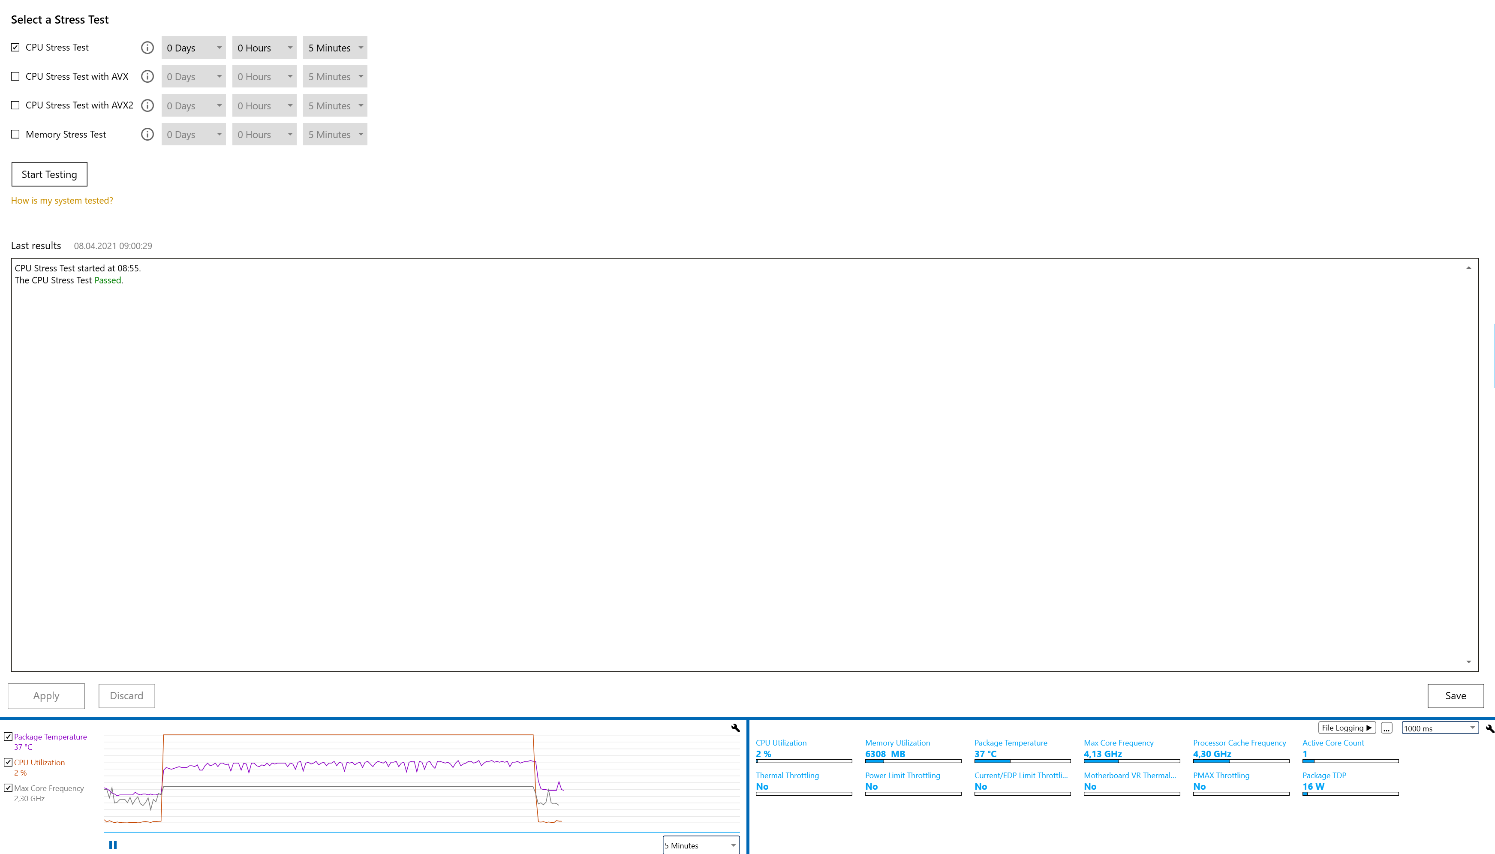Open the 'How is my system tested?' link
This screenshot has height=854, width=1495.
[62, 201]
